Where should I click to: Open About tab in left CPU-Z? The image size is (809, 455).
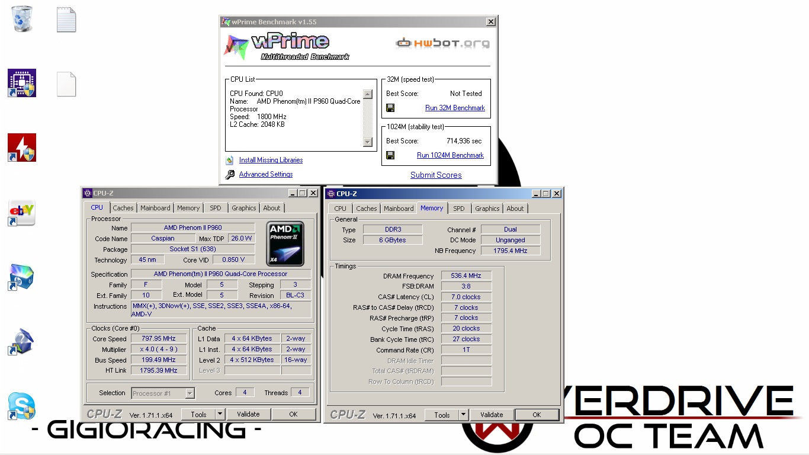pyautogui.click(x=272, y=208)
